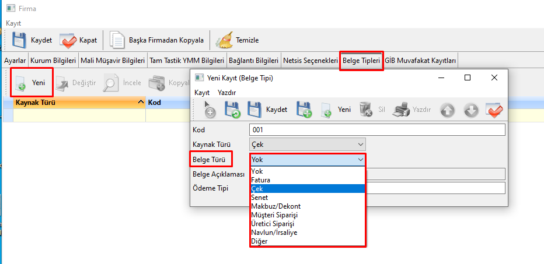Click the Temizle broom icon
The height and width of the screenshot is (264, 544).
point(224,40)
